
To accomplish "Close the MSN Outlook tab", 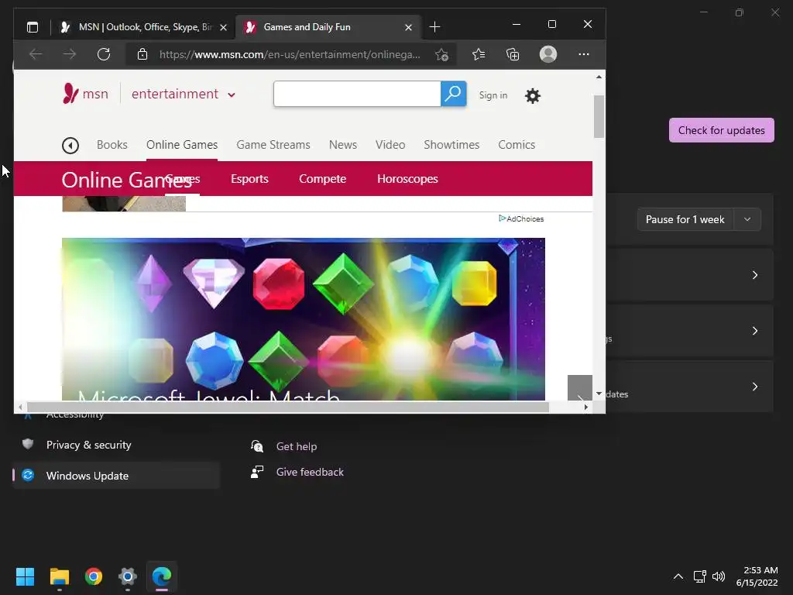I will (223, 27).
